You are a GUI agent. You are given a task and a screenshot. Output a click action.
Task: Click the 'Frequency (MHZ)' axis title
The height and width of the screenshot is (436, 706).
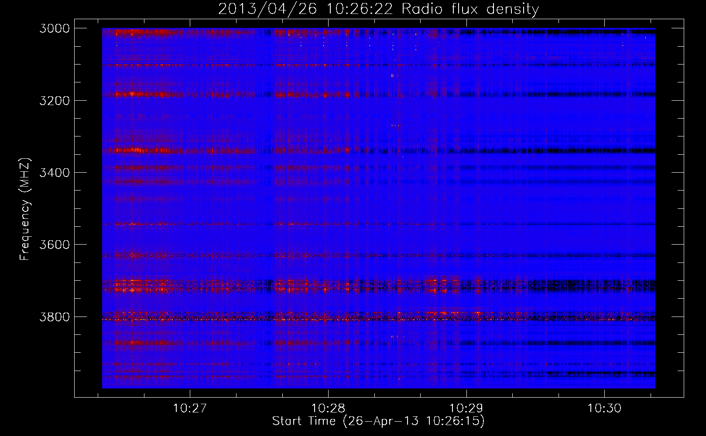[25, 209]
